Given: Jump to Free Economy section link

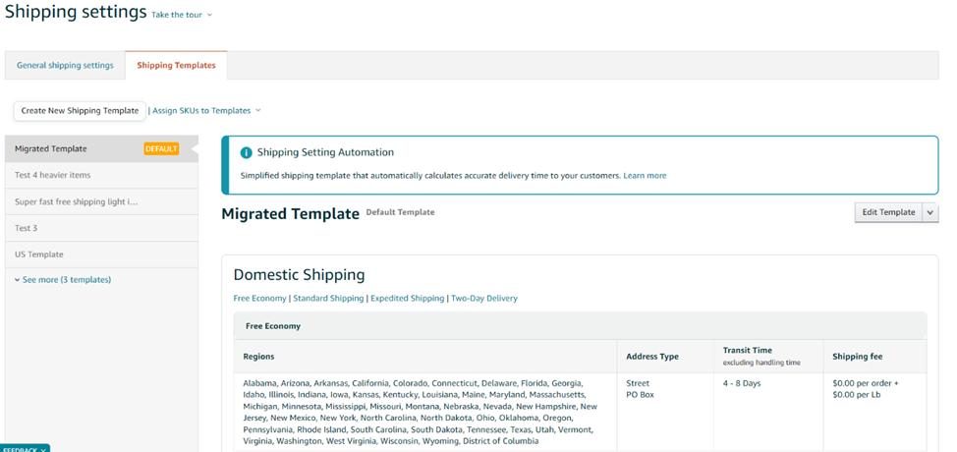Looking at the screenshot, I should pyautogui.click(x=260, y=298).
